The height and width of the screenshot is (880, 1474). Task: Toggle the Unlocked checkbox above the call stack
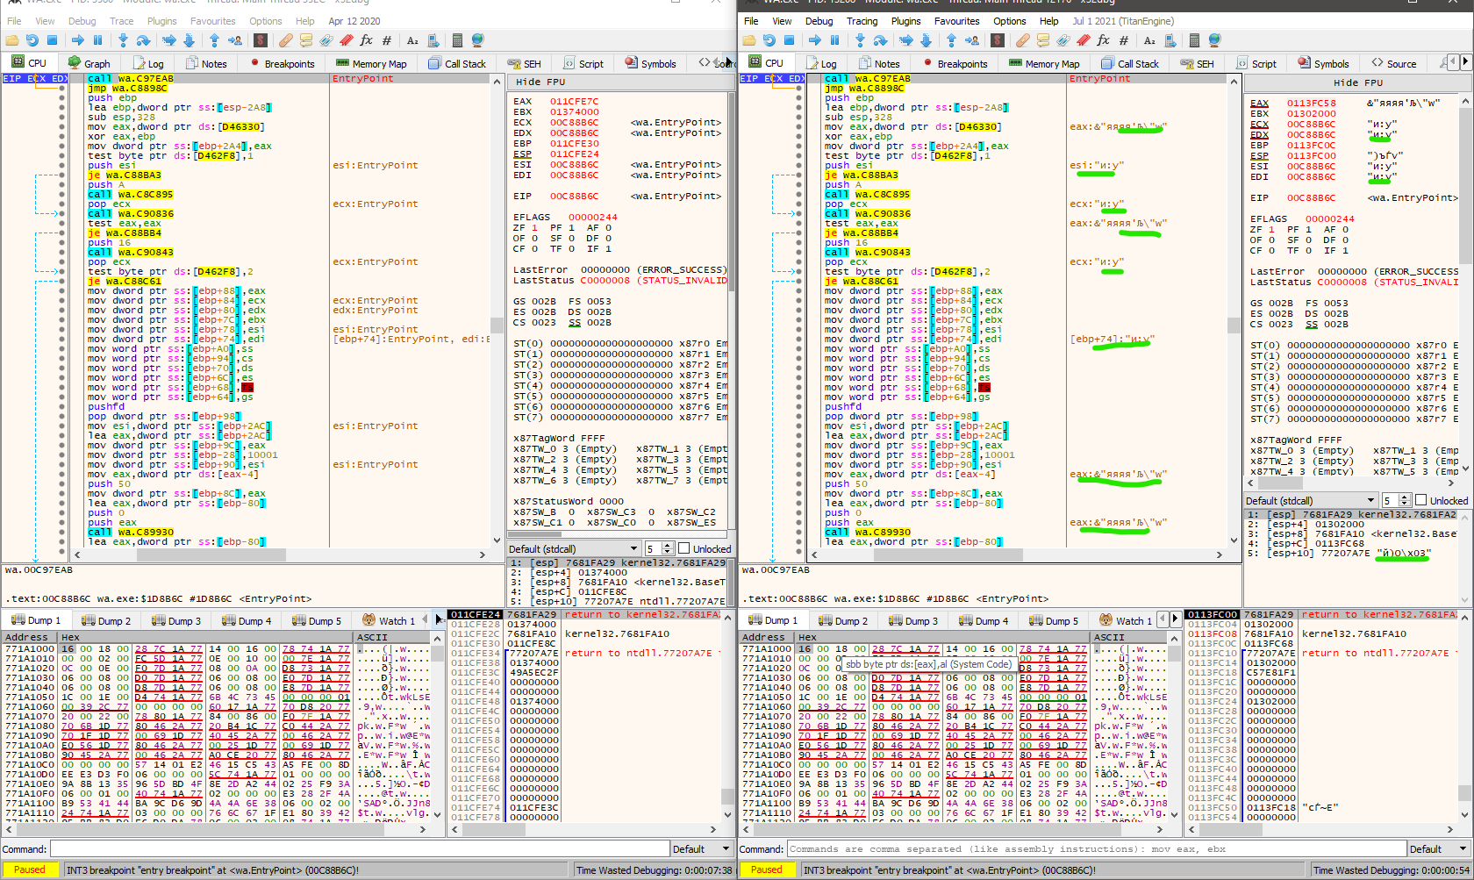pyautogui.click(x=1420, y=500)
